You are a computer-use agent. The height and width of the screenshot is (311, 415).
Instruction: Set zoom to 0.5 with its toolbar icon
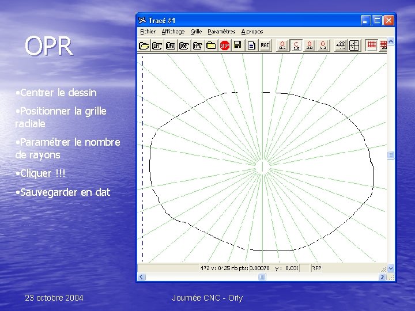282,45
